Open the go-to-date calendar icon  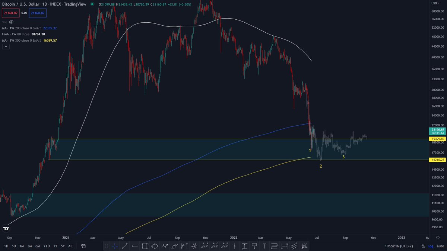coord(83,246)
